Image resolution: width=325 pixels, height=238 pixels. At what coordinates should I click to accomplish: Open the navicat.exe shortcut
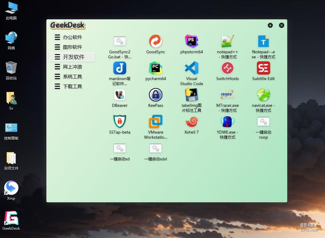(x=263, y=95)
